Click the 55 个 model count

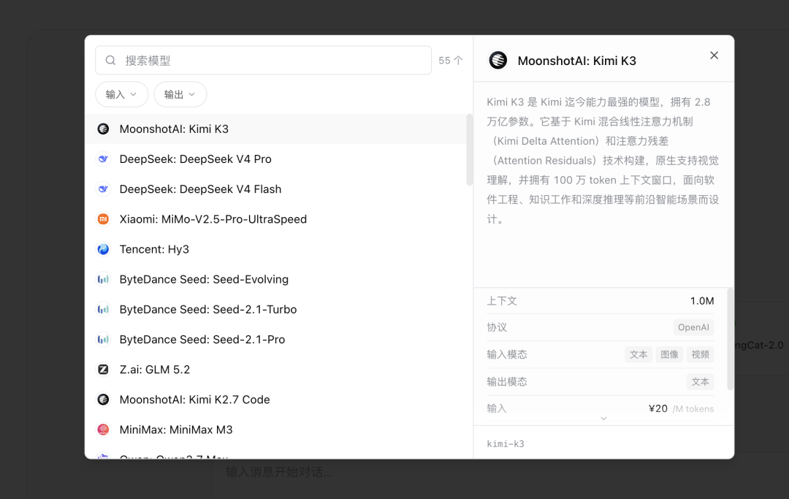click(x=450, y=61)
